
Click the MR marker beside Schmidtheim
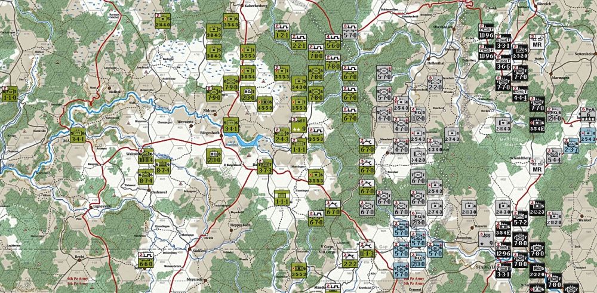pyautogui.click(x=537, y=166)
